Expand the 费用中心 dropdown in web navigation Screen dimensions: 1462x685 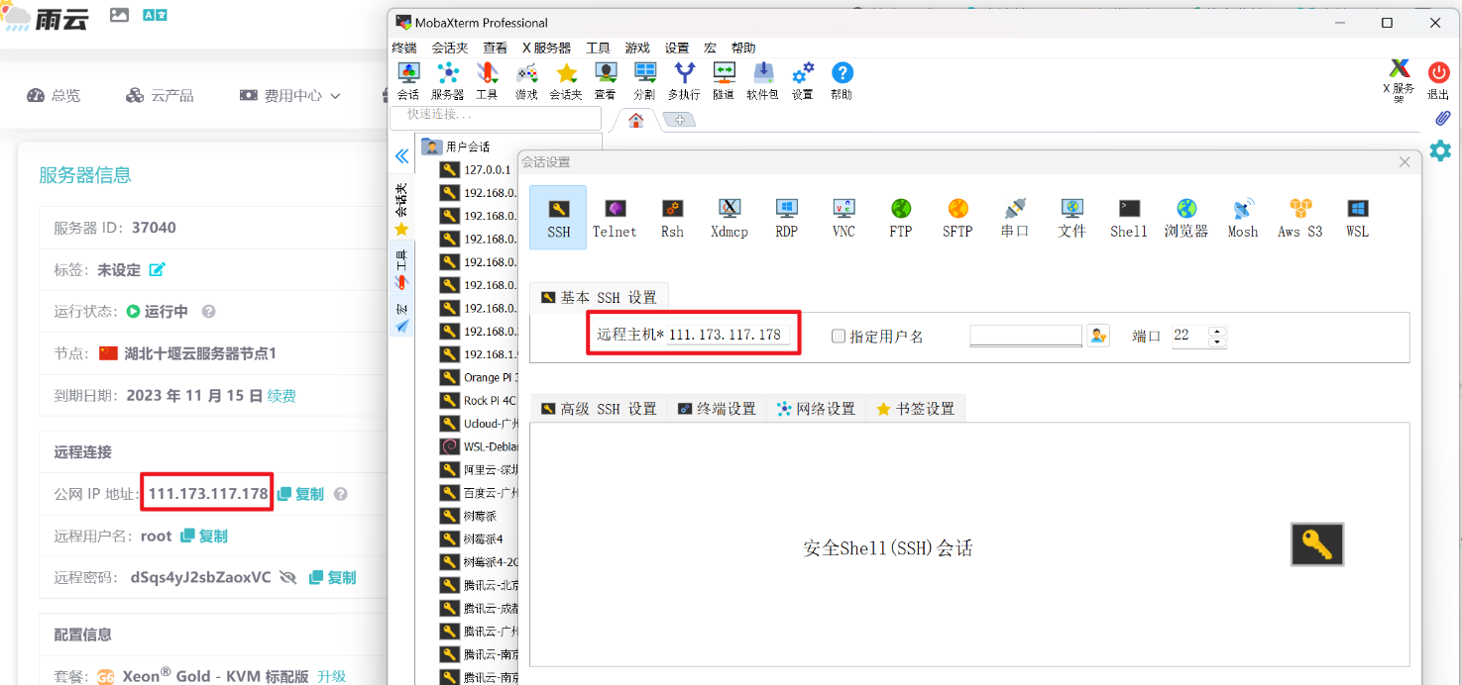click(x=290, y=95)
